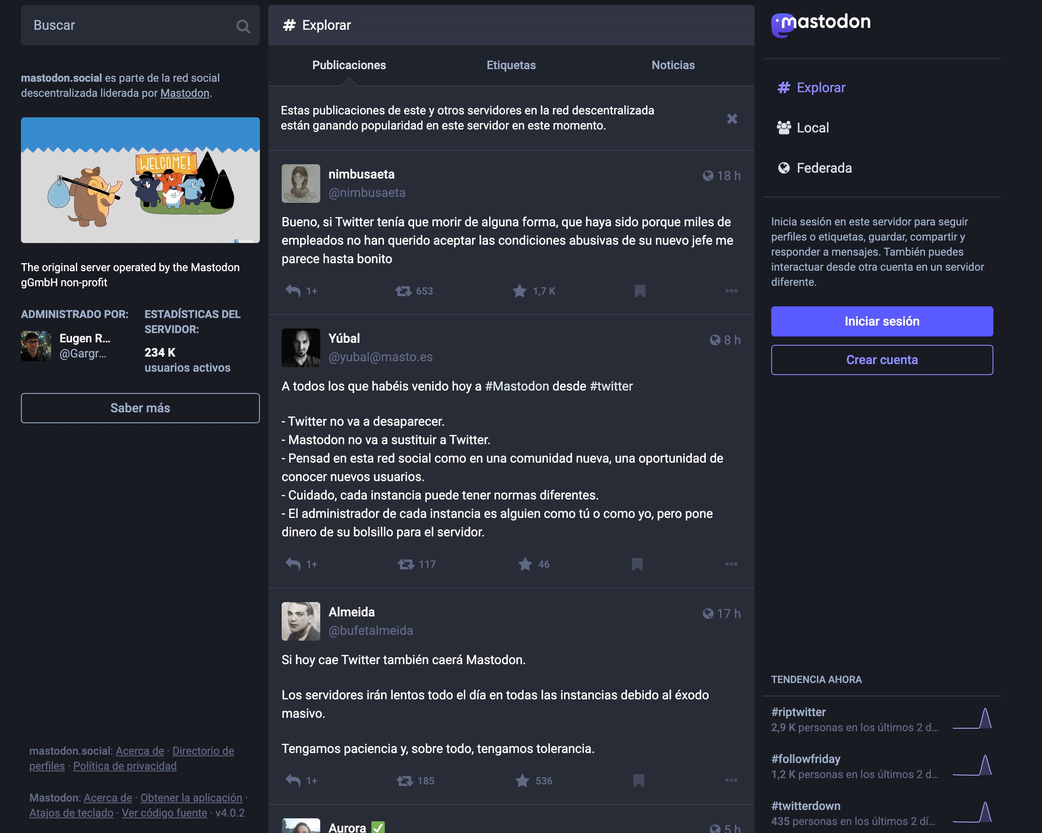1042x833 pixels.
Task: Switch to the Noticias tab
Action: (673, 65)
